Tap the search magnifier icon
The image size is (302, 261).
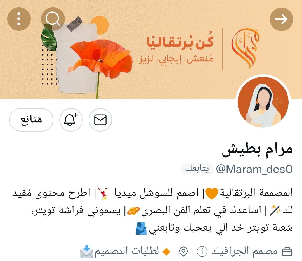click(53, 19)
